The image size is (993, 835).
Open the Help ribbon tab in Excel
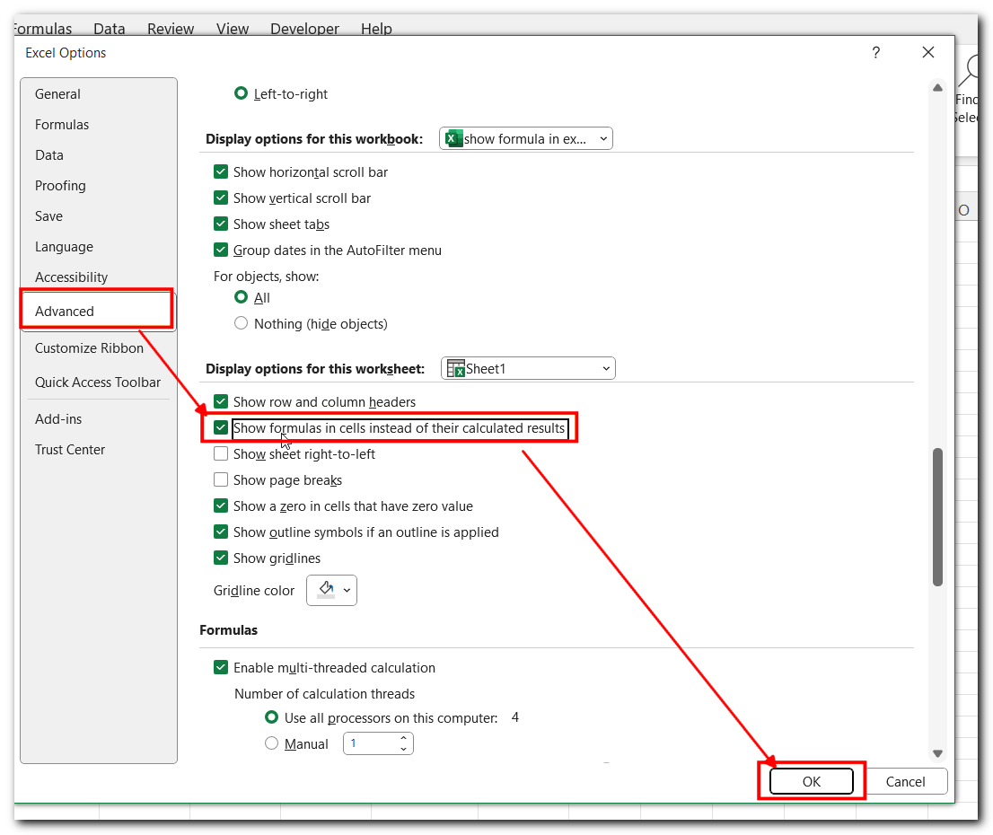(x=376, y=29)
